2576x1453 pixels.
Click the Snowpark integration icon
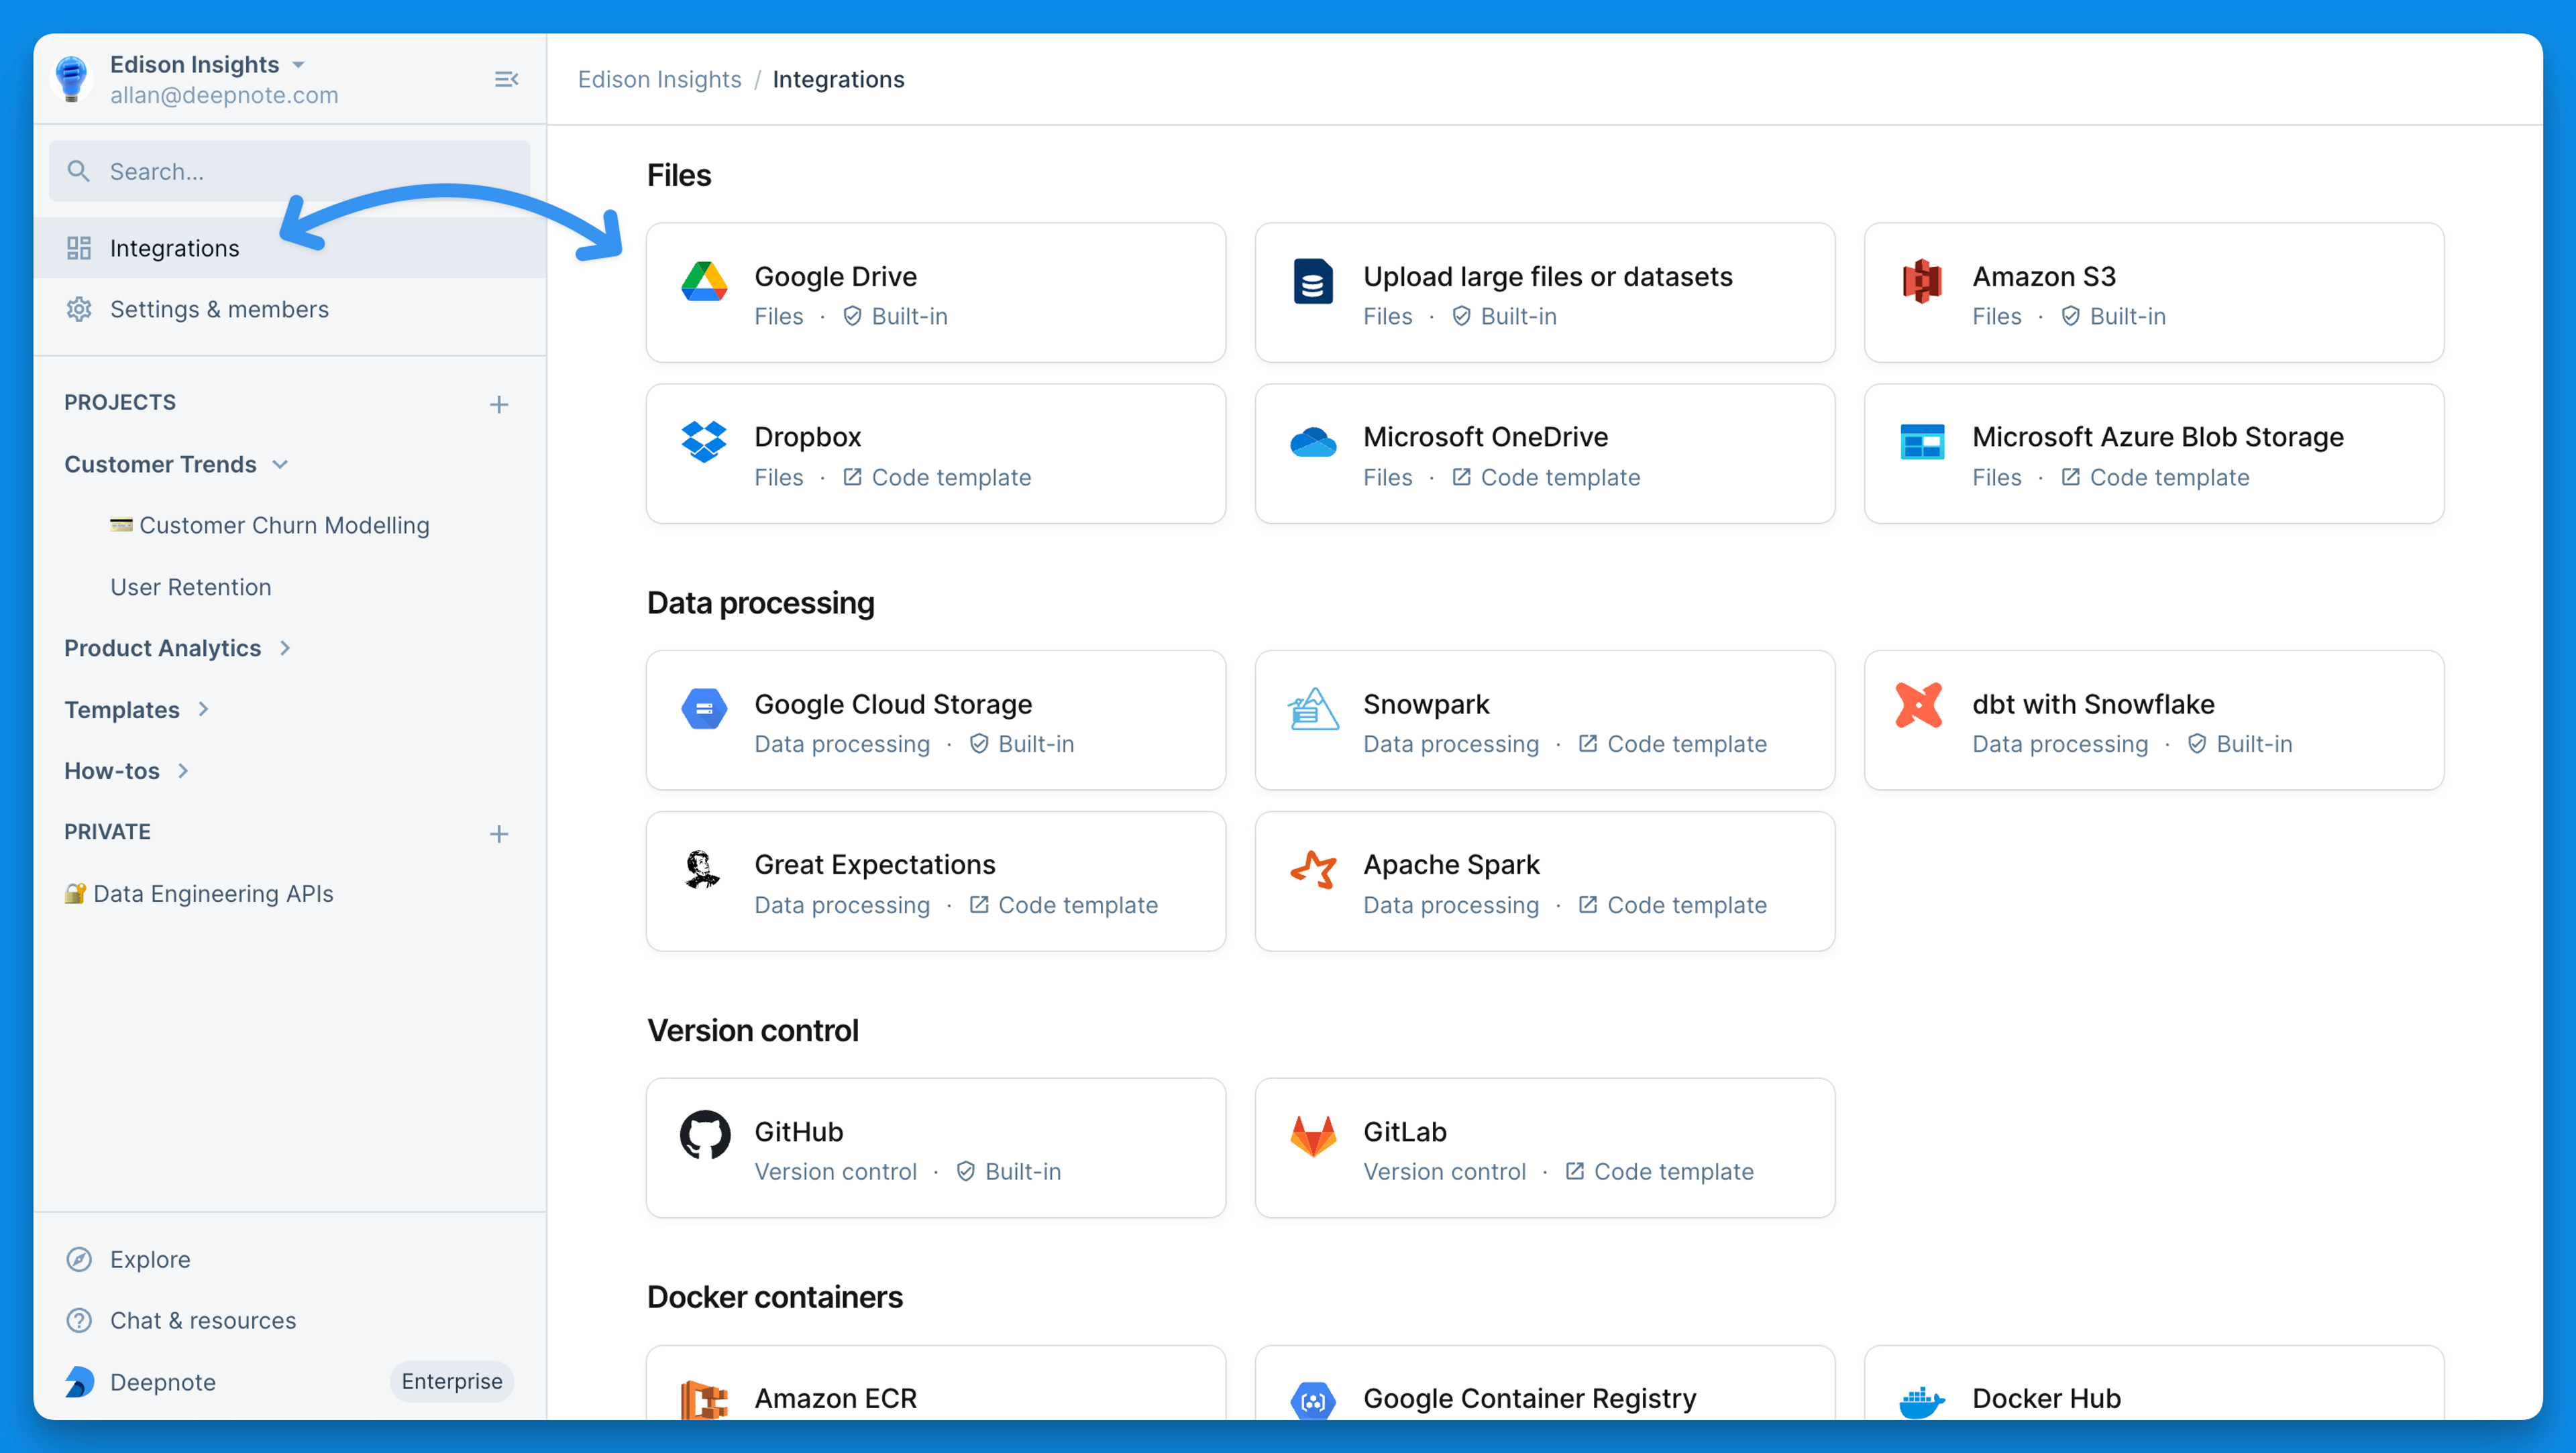(1313, 709)
